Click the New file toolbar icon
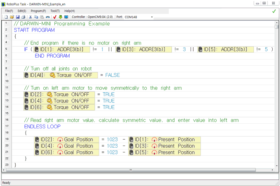Screen dimensions: 280x186 tap(6, 17)
